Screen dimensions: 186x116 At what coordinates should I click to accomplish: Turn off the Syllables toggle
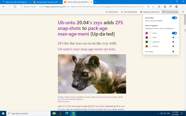tap(174, 18)
